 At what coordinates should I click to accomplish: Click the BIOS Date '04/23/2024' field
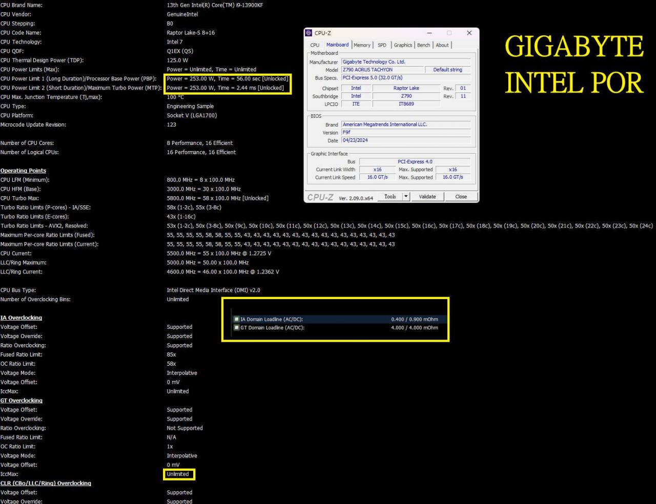coord(406,140)
